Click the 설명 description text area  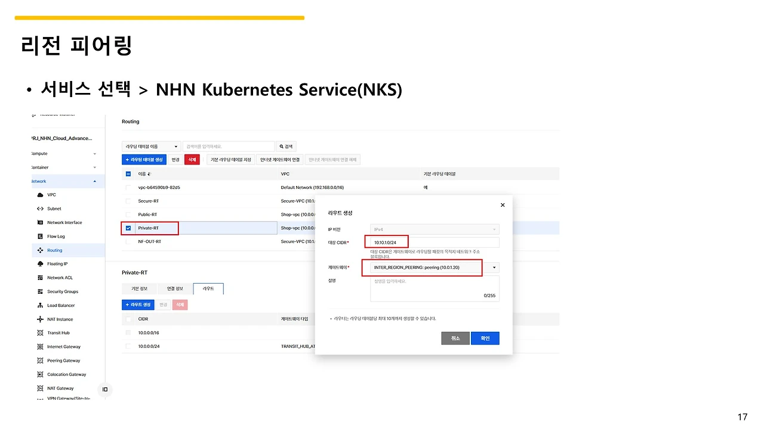pos(435,288)
